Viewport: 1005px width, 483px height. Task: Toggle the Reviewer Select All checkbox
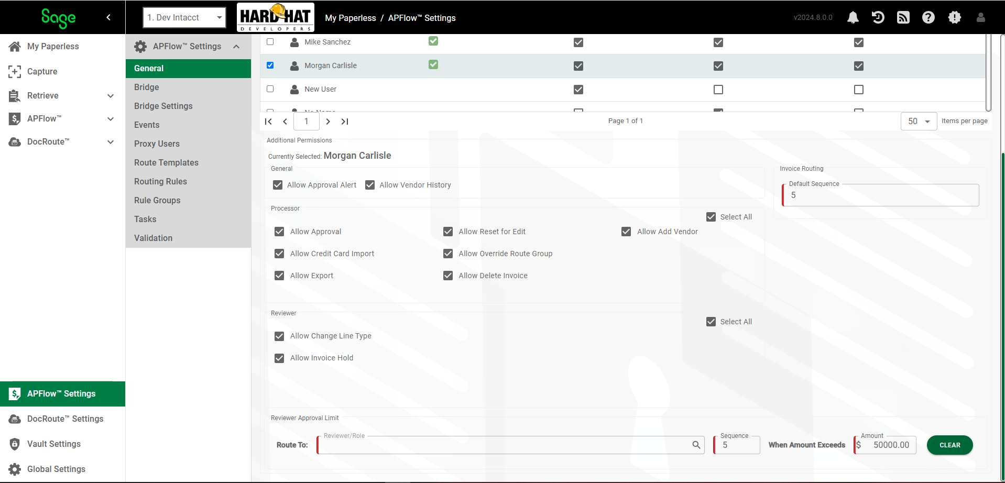[x=711, y=322]
